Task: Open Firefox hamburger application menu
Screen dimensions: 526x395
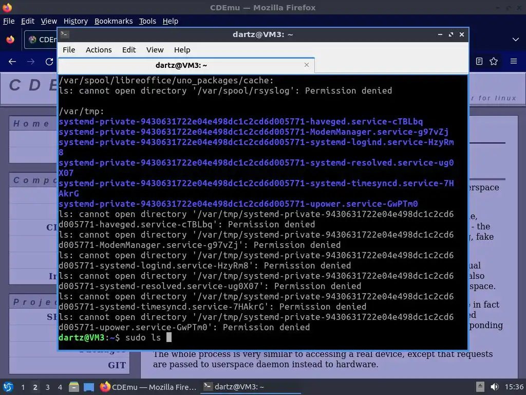Action: [514, 61]
